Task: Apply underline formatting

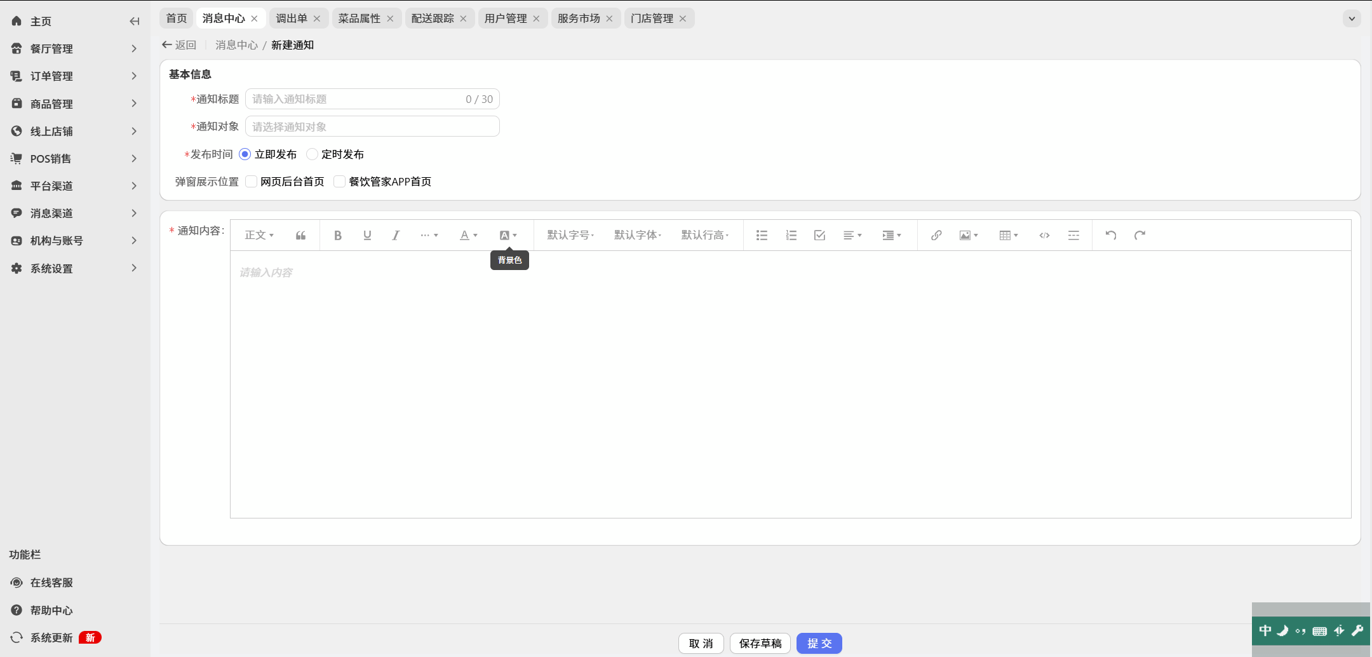Action: [x=367, y=235]
